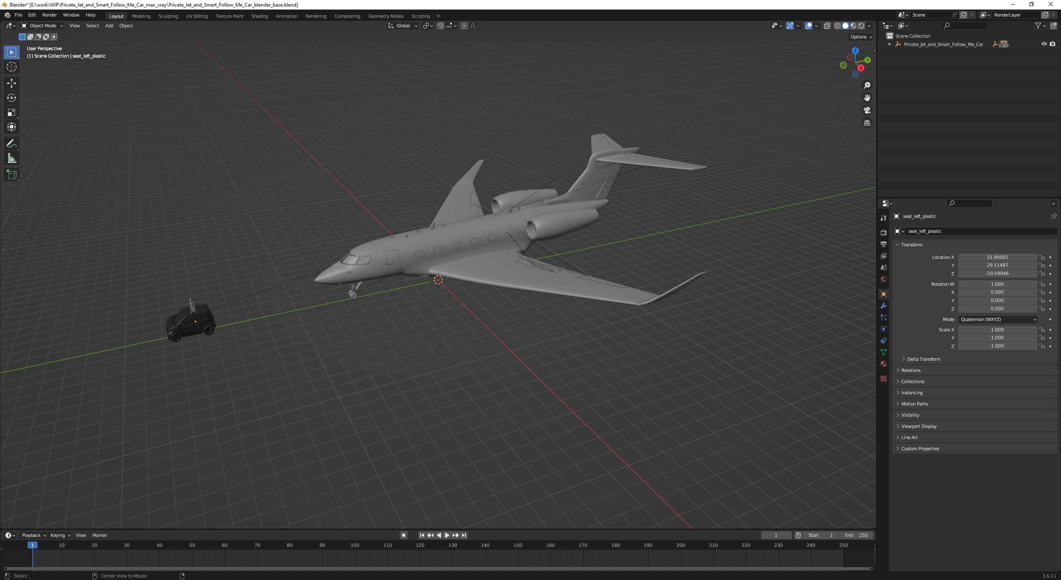1061x580 pixels.
Task: Click the Location Y value field
Action: [997, 266]
